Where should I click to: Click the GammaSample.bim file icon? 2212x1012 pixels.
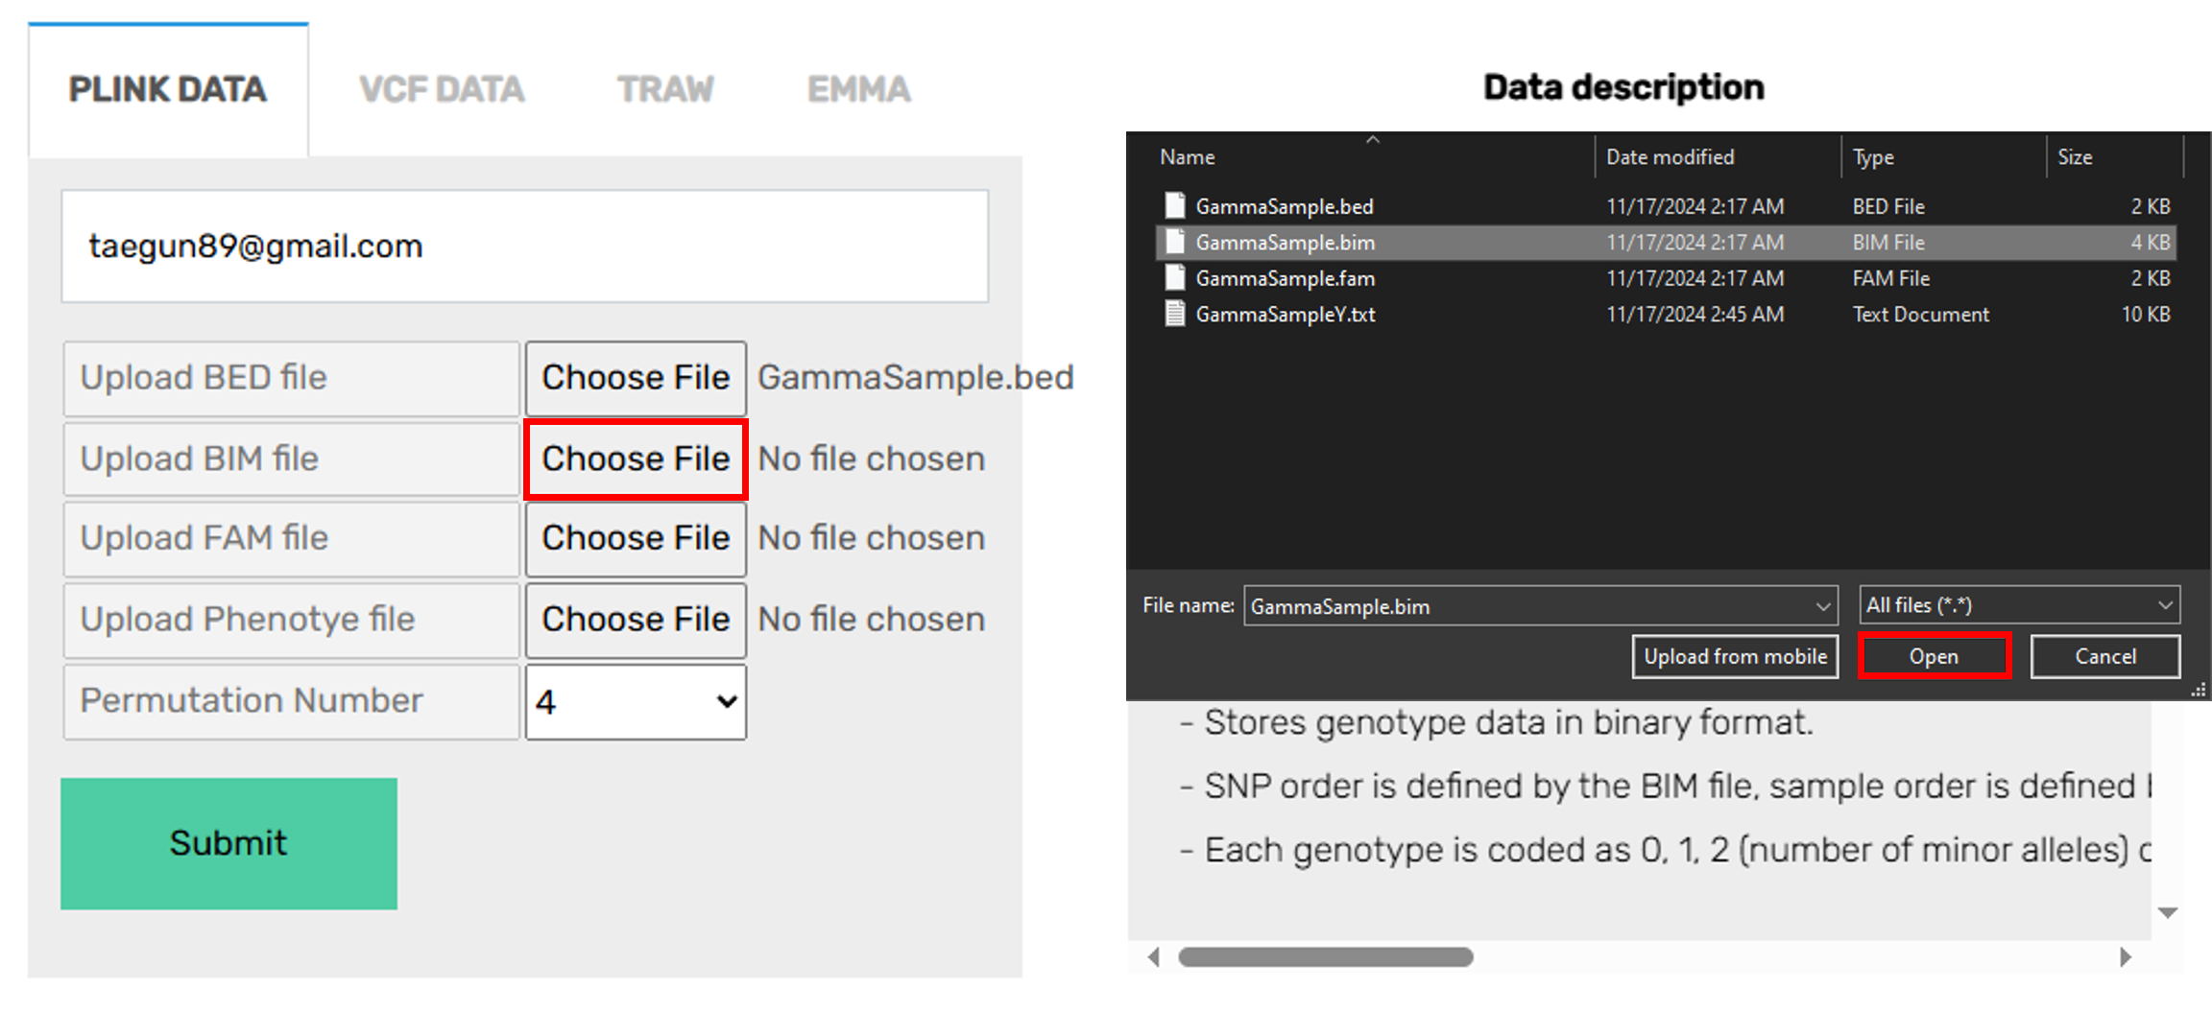click(x=1174, y=243)
